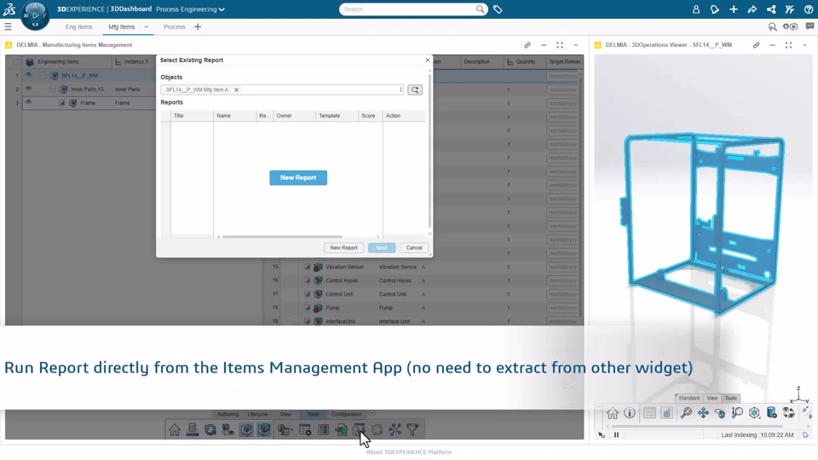The width and height of the screenshot is (818, 460).
Task: Click the search magnifier icon in top bar
Action: click(x=480, y=9)
